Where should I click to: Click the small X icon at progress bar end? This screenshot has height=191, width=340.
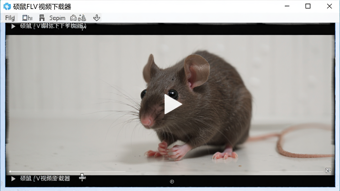328,170
